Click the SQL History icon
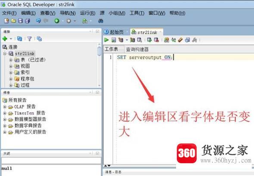 coord(187,40)
